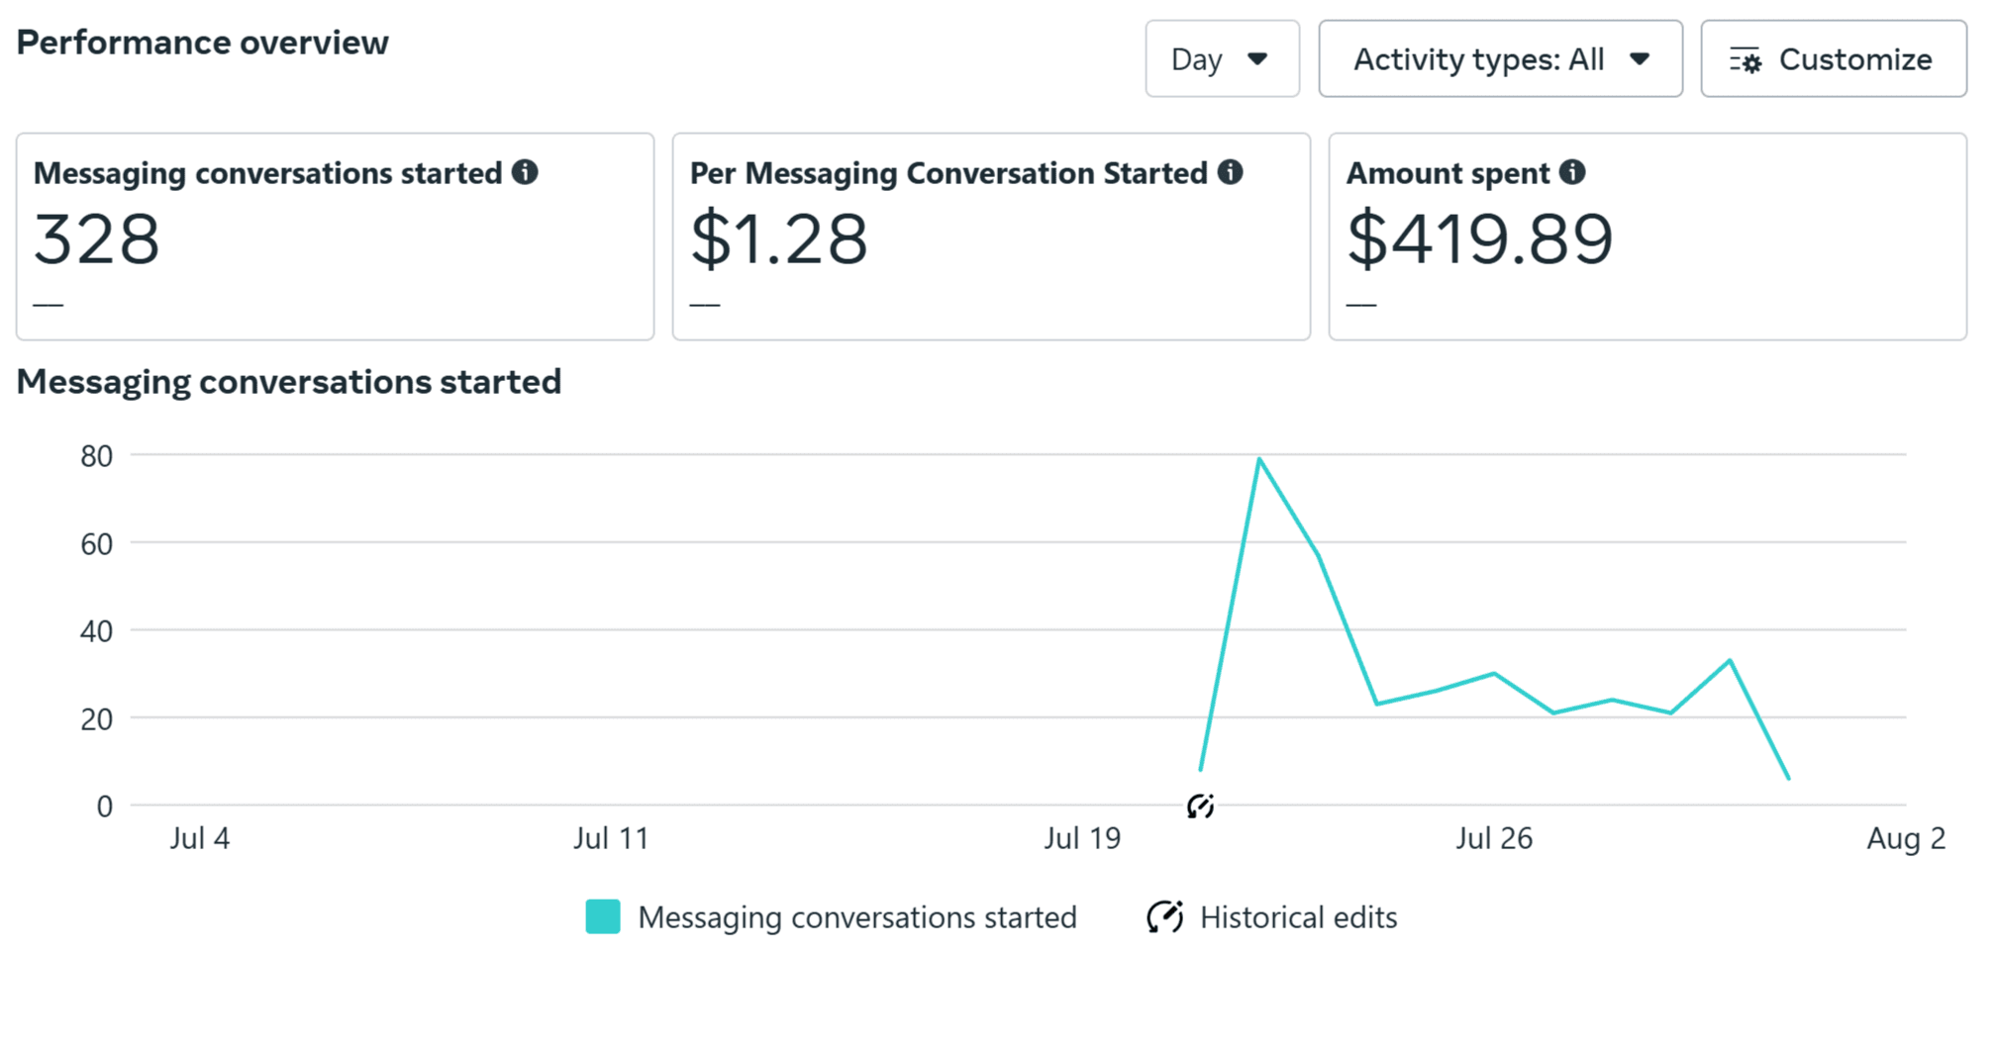The height and width of the screenshot is (1051, 1997).
Task: Open the Day granularity dropdown
Action: pyautogui.click(x=1221, y=59)
